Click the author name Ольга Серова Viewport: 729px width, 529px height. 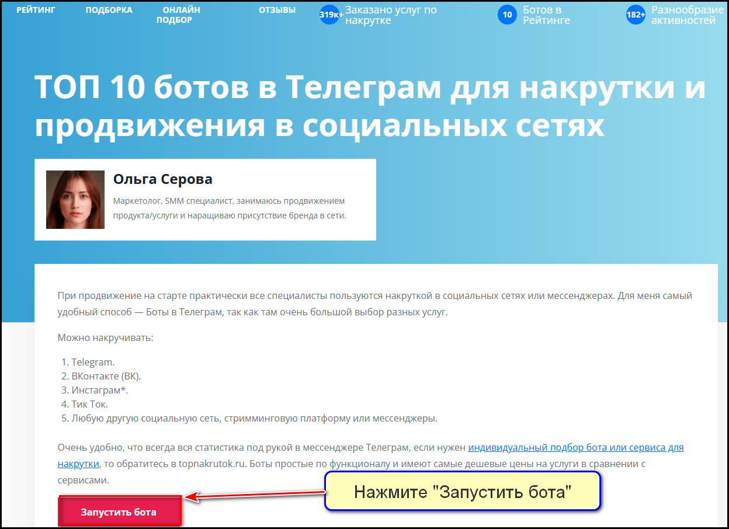point(162,179)
